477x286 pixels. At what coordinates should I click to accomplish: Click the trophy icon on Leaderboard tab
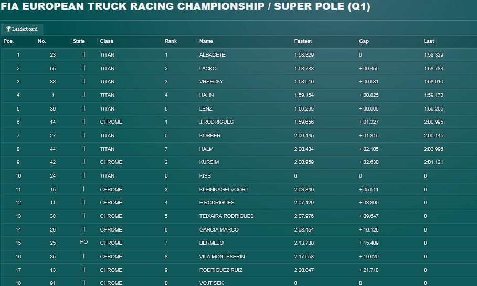click(x=8, y=29)
